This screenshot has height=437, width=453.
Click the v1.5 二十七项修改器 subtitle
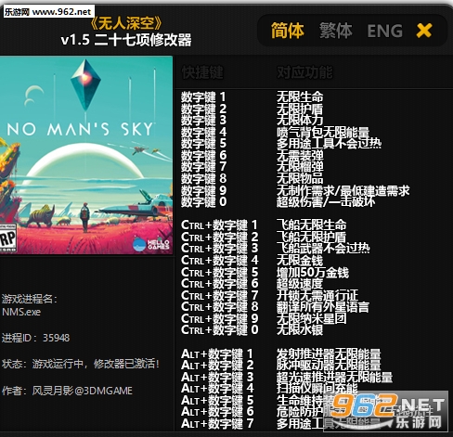click(x=126, y=40)
